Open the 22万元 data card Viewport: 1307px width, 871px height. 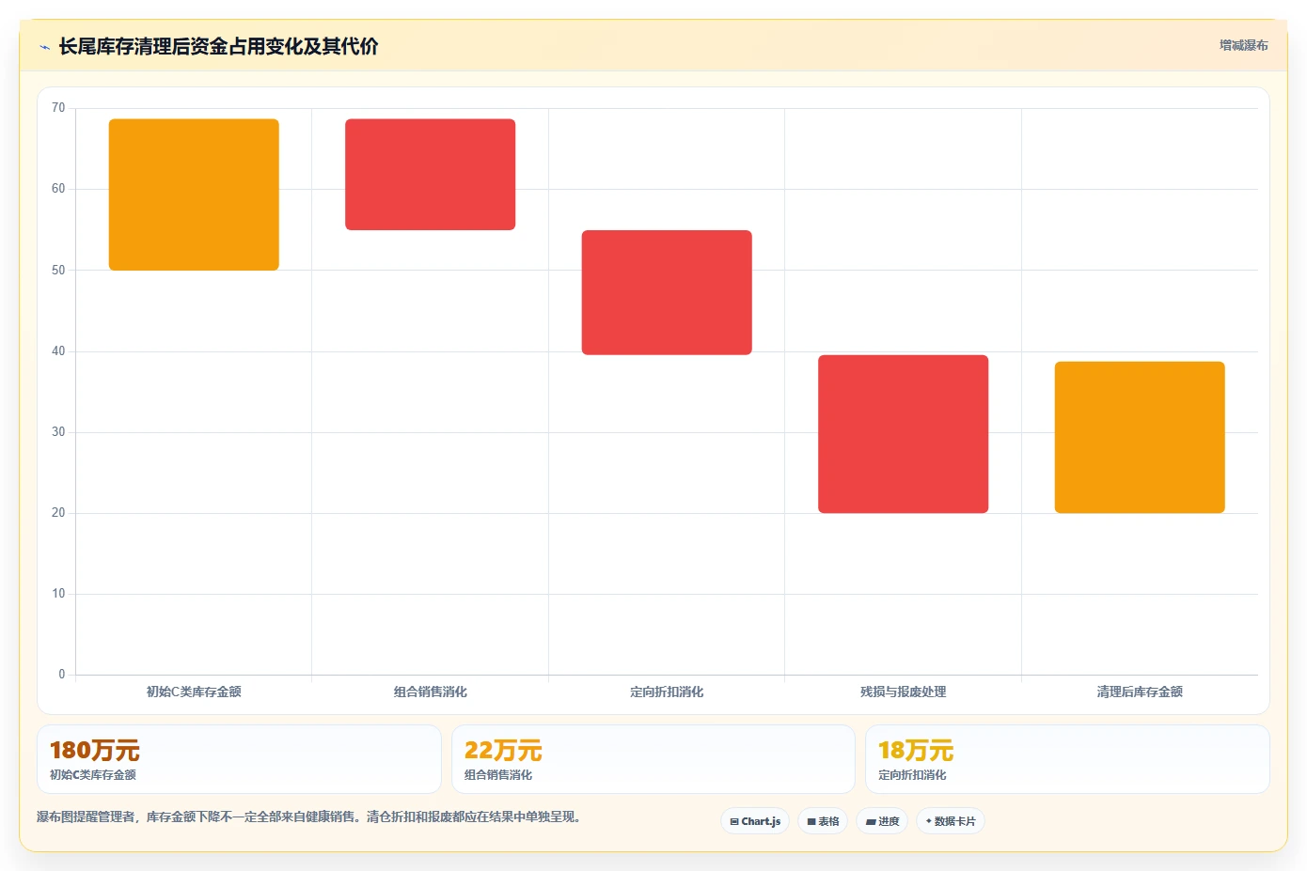click(653, 759)
